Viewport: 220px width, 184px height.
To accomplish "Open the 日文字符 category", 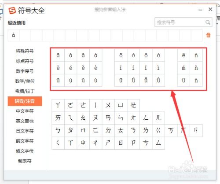I will click(25, 131).
